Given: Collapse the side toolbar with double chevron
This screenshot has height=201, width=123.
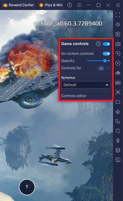Looking at the screenshot, I should point(118,5).
